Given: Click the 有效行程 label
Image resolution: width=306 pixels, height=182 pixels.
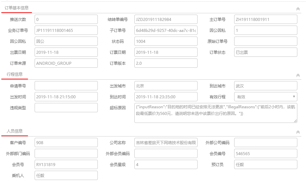Looking at the screenshot, I should tap(218, 97).
